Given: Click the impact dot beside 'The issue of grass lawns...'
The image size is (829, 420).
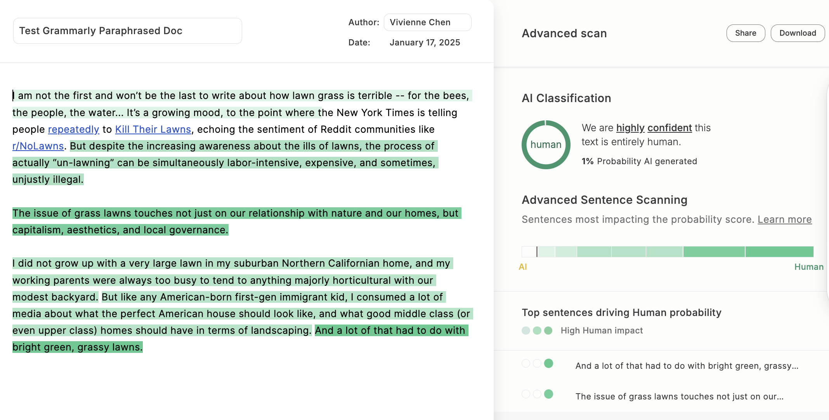Looking at the screenshot, I should click(x=548, y=394).
